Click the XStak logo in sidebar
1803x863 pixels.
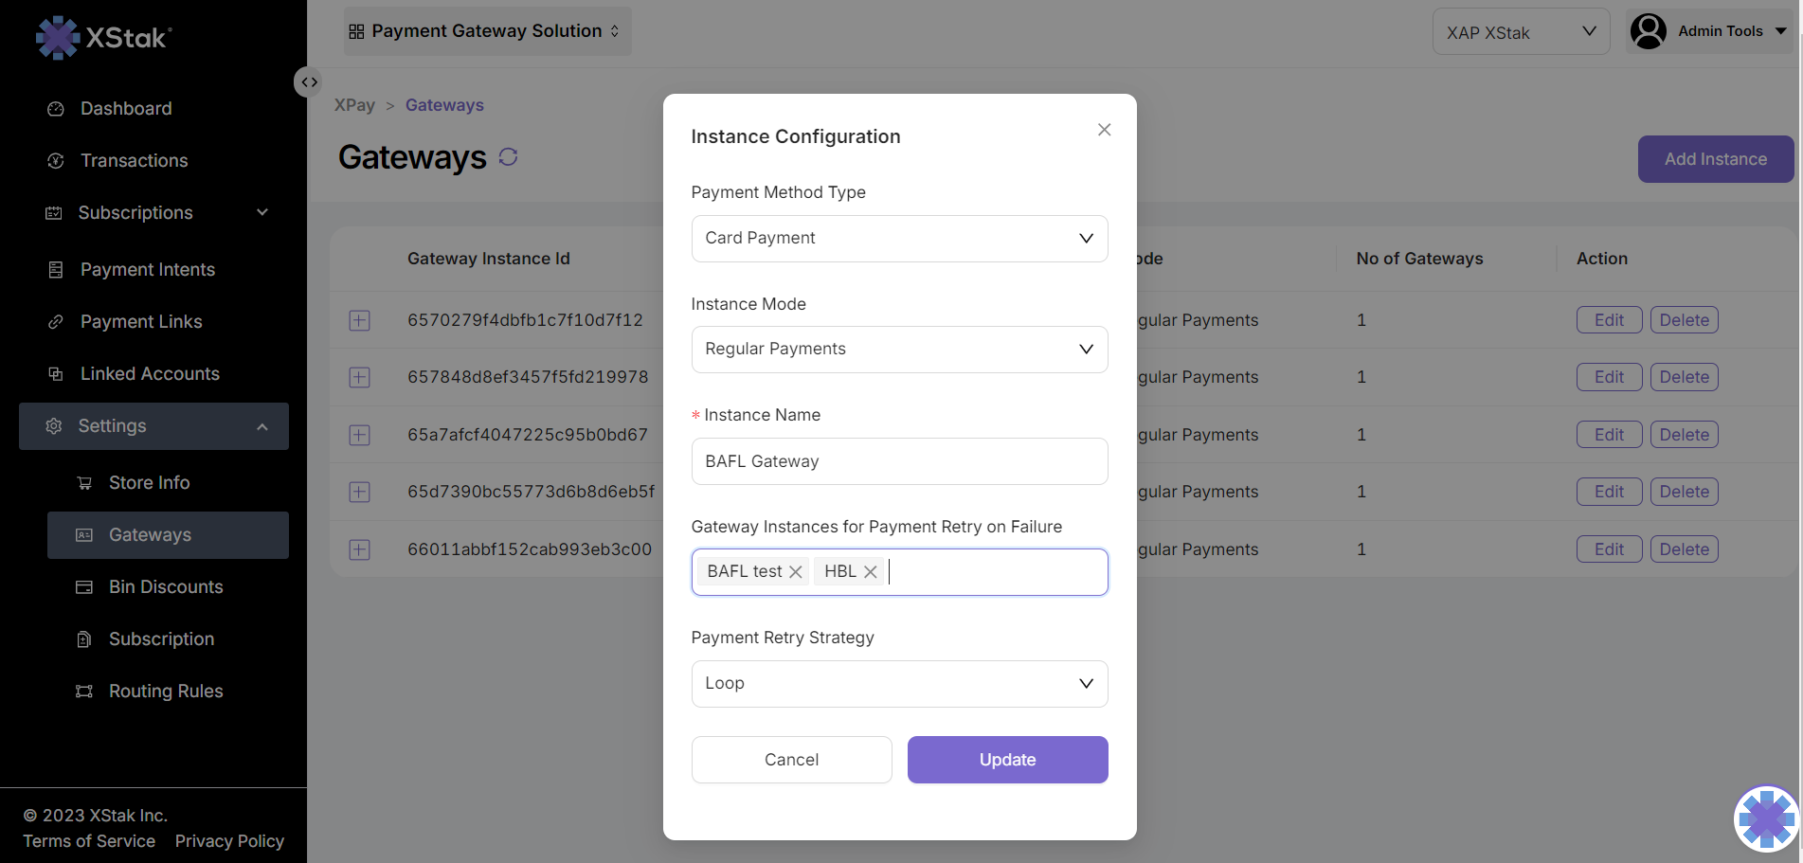[x=103, y=38]
